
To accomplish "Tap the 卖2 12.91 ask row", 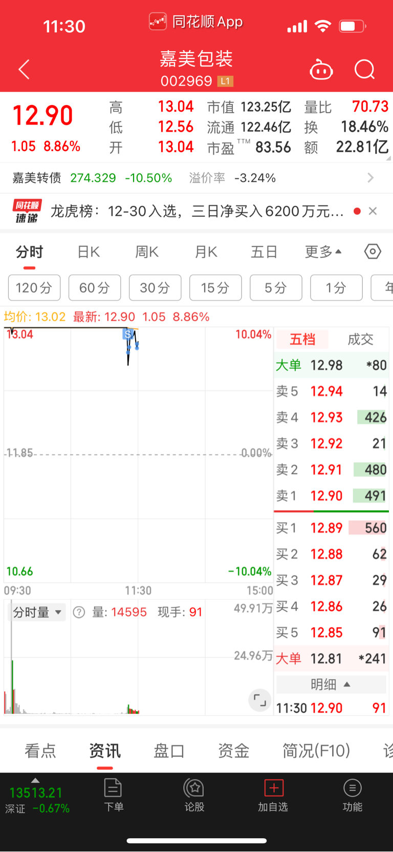I will pyautogui.click(x=331, y=470).
